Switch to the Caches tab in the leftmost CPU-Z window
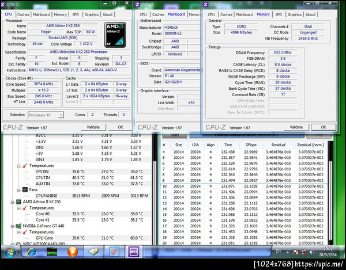 [x=23, y=14]
